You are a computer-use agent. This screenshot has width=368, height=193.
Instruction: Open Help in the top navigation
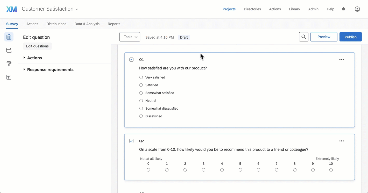click(330, 9)
